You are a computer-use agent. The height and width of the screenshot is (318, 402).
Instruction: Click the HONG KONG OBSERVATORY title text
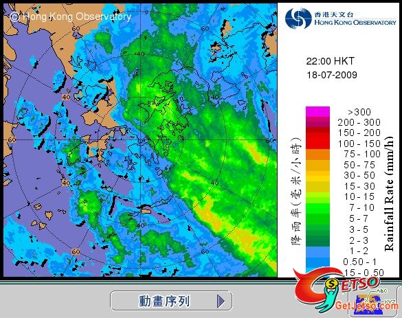pyautogui.click(x=355, y=23)
